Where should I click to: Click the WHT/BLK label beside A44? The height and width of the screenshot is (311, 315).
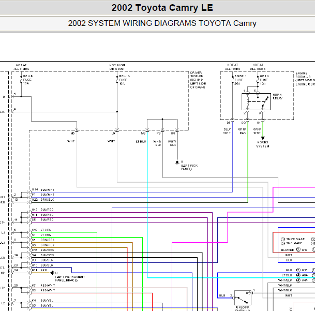285,280
